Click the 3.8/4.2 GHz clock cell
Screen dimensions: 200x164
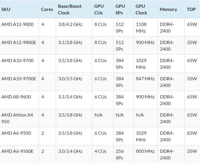point(70,24)
